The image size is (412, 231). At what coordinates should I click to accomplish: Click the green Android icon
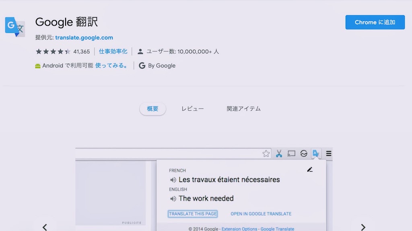38,66
